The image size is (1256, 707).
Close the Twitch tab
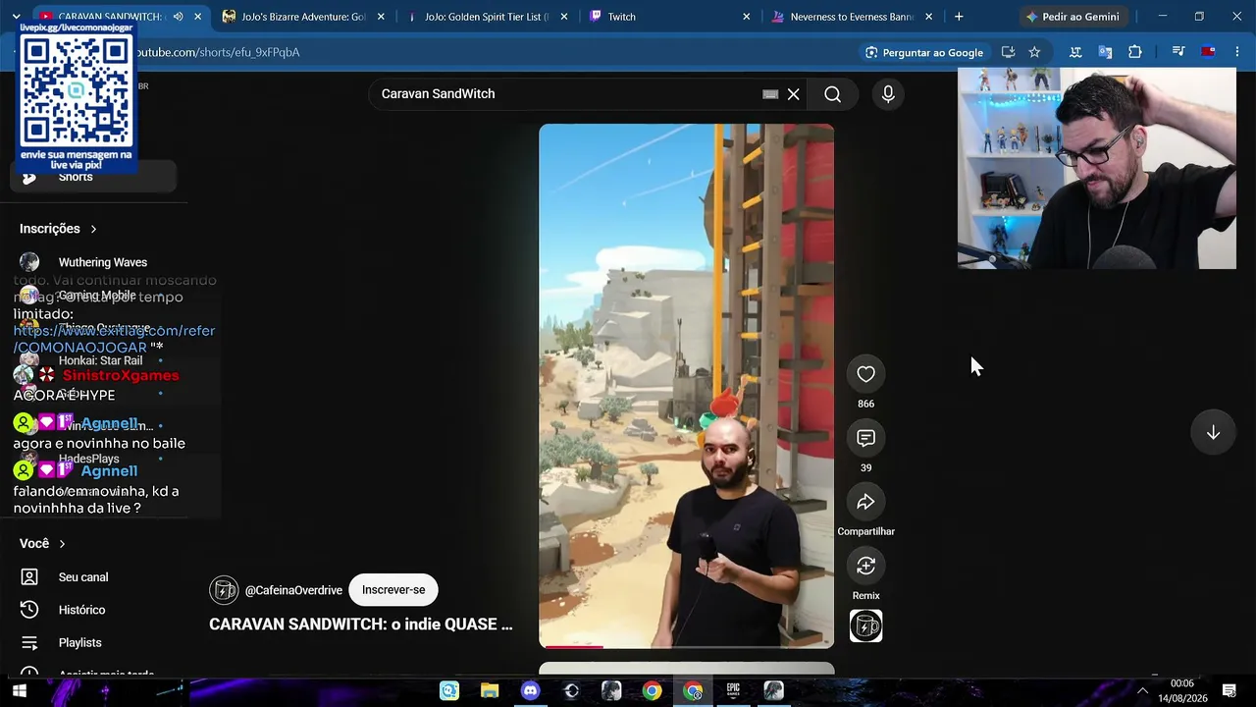tap(746, 17)
